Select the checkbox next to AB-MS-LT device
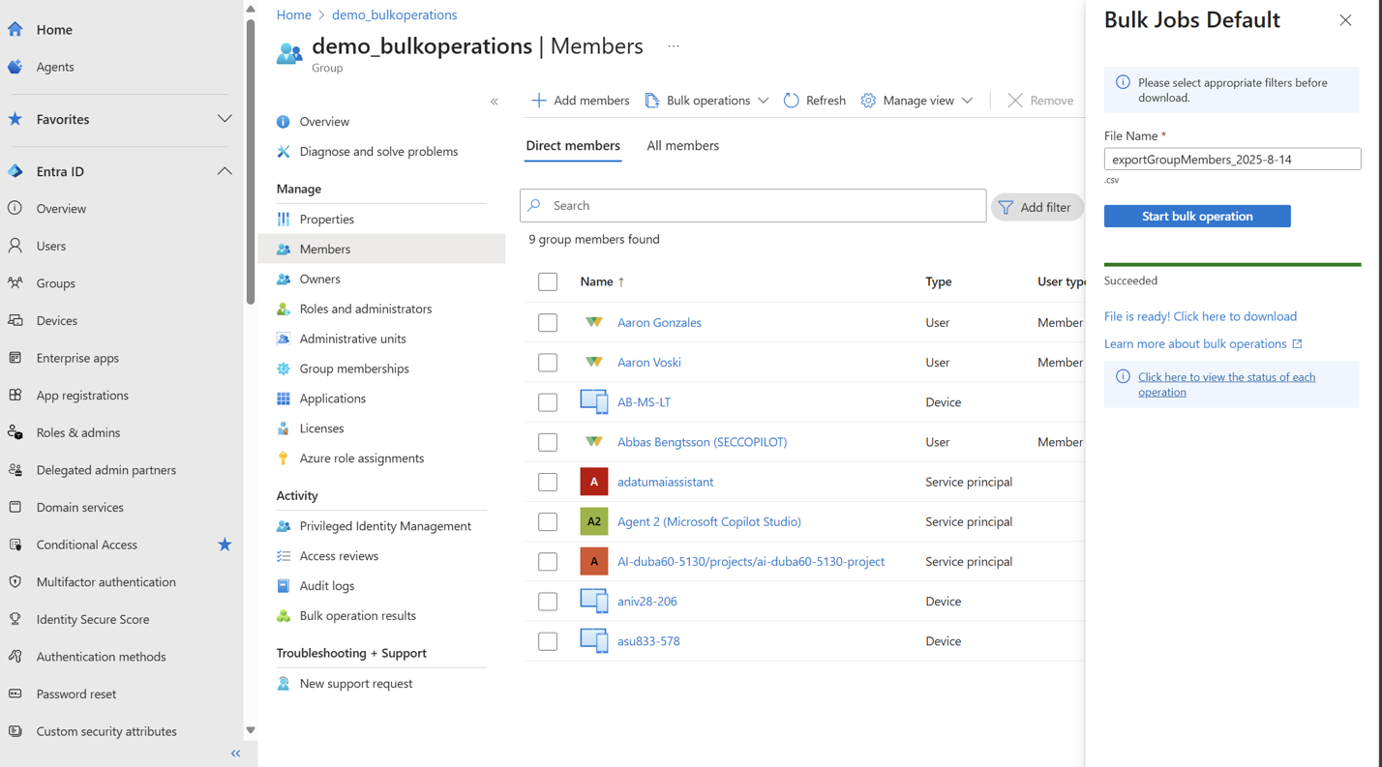Viewport: 1382px width, 767px height. pyautogui.click(x=548, y=401)
